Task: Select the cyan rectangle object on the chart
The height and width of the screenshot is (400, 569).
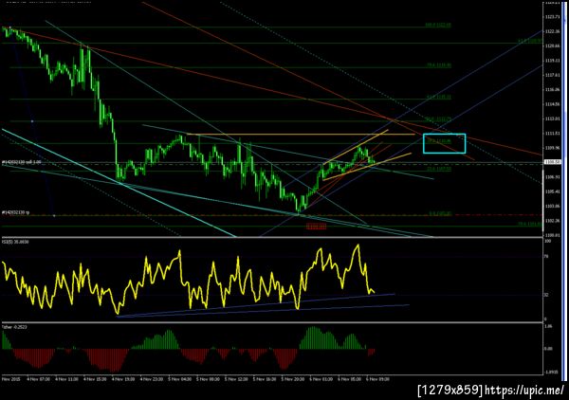Action: point(444,144)
